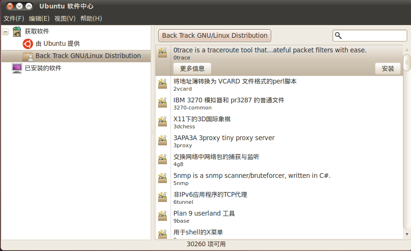Click the Back Track folder icon in sidebar

pos(28,56)
